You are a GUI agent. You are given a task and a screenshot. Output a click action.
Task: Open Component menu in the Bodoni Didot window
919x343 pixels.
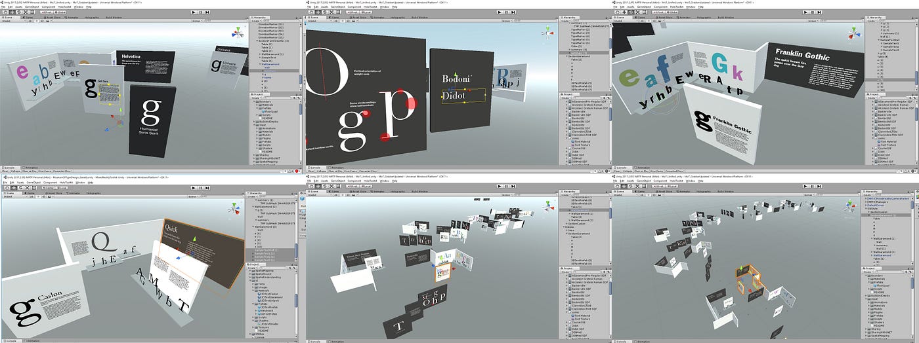[354, 7]
